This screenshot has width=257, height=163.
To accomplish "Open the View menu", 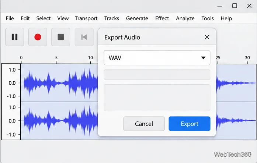I will pos(63,18).
